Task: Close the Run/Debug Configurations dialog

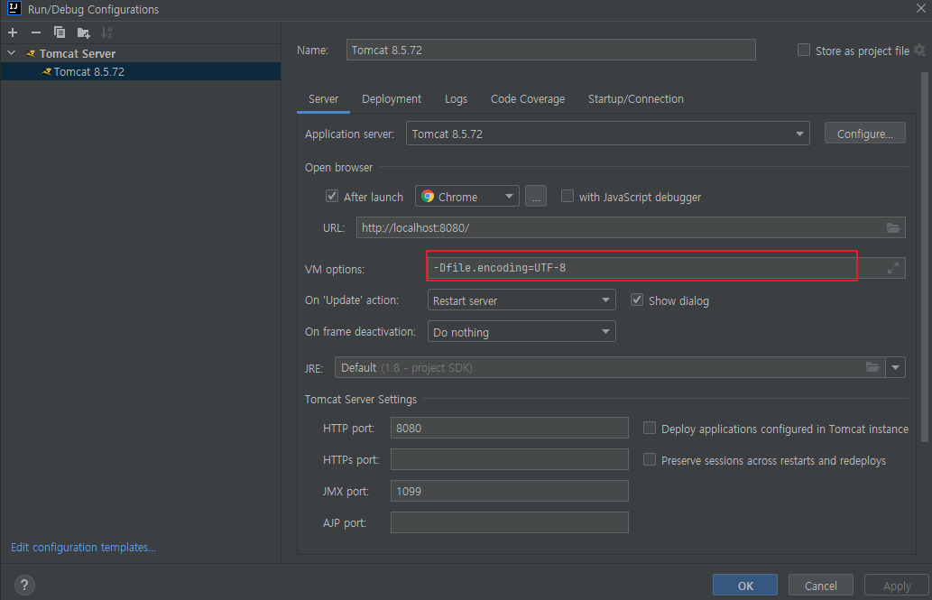Action: (x=920, y=8)
